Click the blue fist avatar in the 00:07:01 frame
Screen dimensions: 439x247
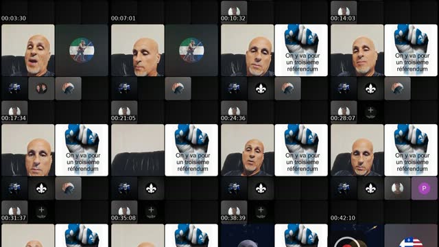click(124, 89)
